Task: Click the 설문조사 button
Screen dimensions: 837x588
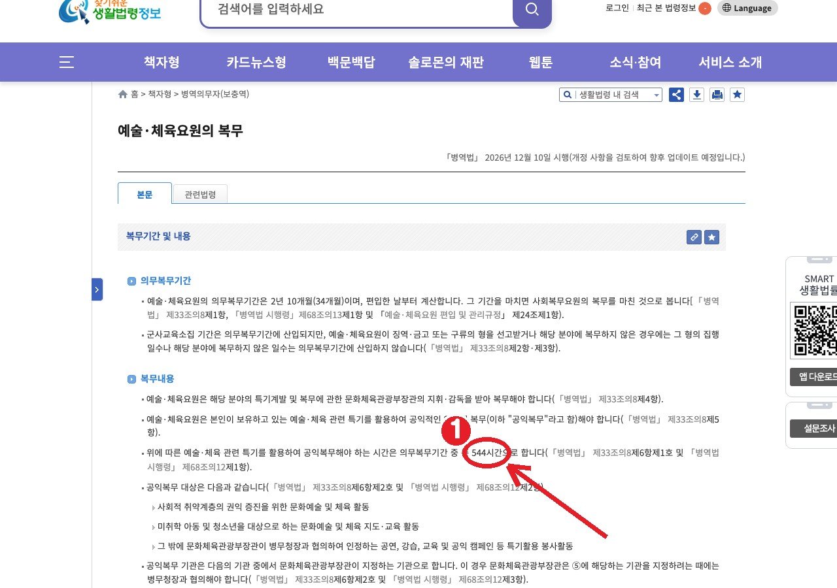Action: point(813,429)
